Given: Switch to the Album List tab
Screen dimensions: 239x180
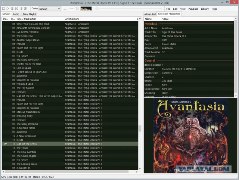Looking at the screenshot, I should 150,14.
